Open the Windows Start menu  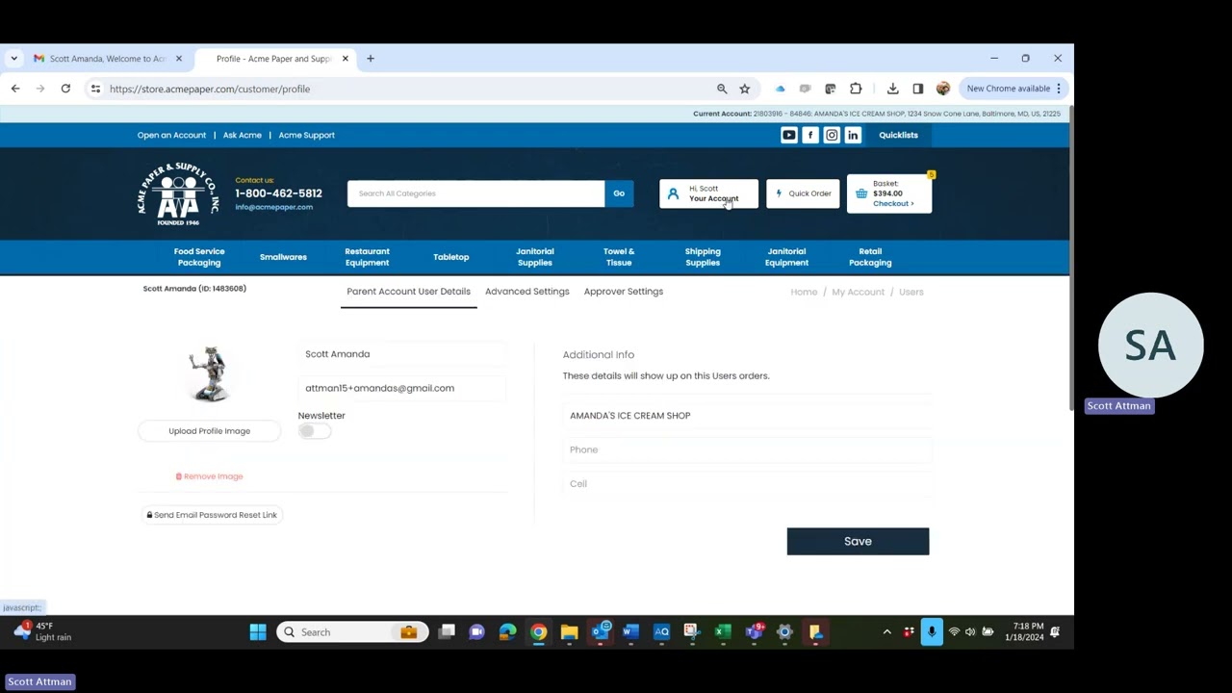click(x=258, y=632)
